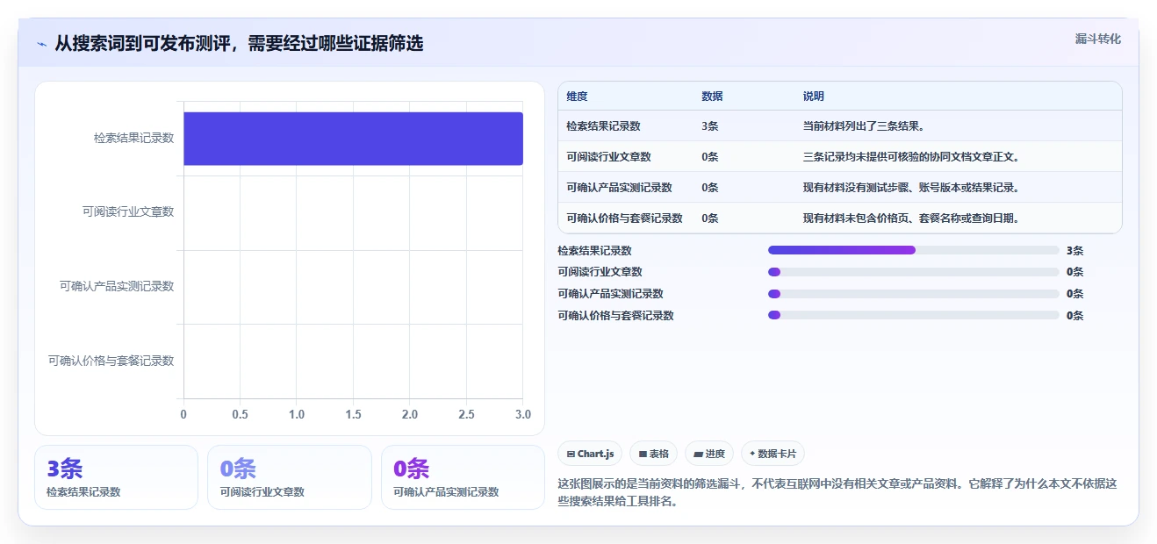Click the 可确认价格与套餐记录数 progress bar

tap(913, 315)
